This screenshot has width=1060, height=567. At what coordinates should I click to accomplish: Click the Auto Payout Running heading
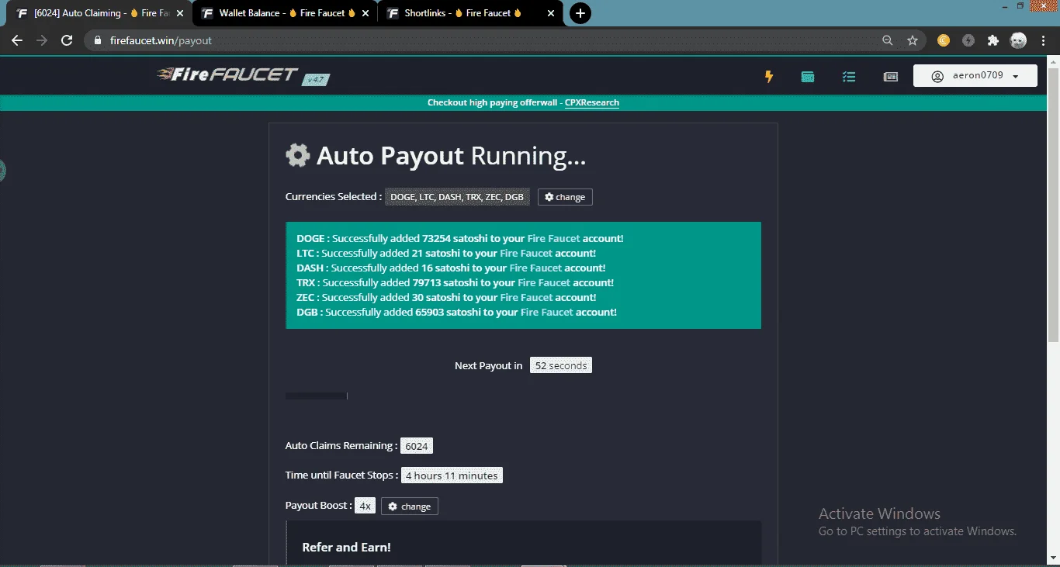[451, 156]
